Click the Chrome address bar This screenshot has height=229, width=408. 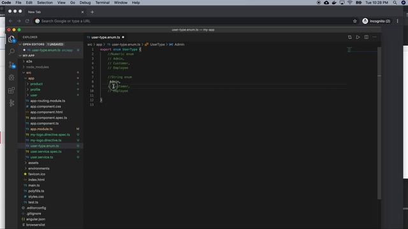(193, 21)
